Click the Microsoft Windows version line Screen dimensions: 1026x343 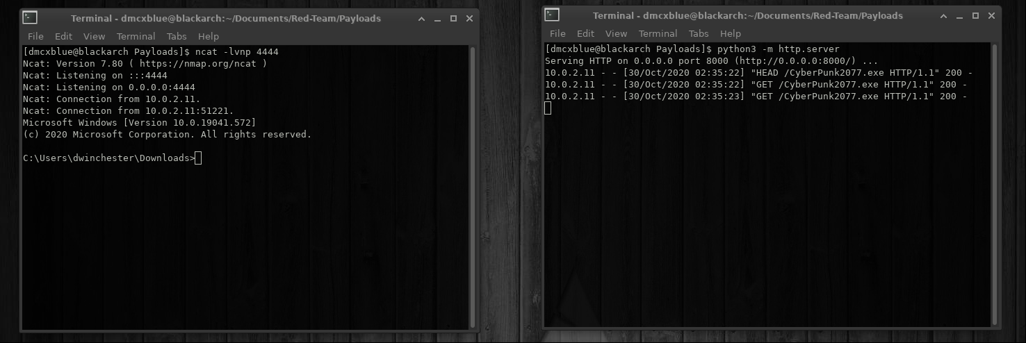click(x=140, y=123)
